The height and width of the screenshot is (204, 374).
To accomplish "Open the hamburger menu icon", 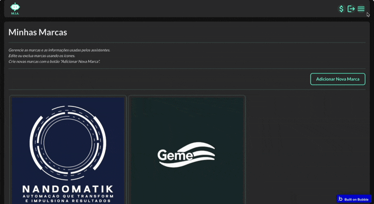I will click(x=361, y=9).
